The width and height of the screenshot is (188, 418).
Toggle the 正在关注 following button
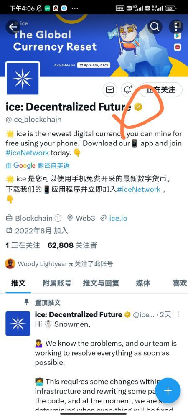pos(161,90)
